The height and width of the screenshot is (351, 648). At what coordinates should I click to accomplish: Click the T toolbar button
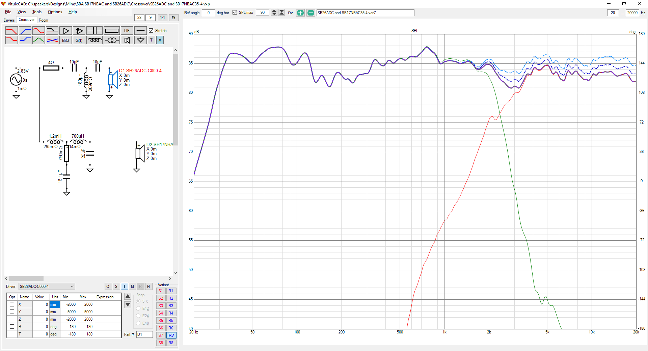[152, 40]
